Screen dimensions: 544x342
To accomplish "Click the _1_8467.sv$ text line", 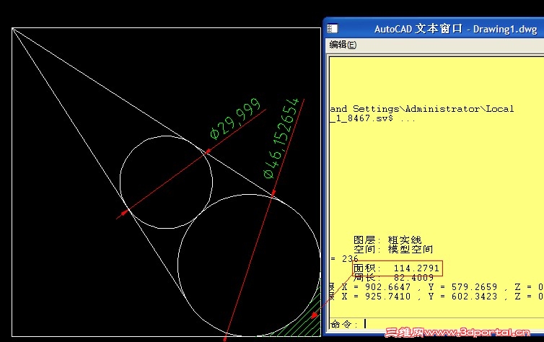I will click(372, 118).
